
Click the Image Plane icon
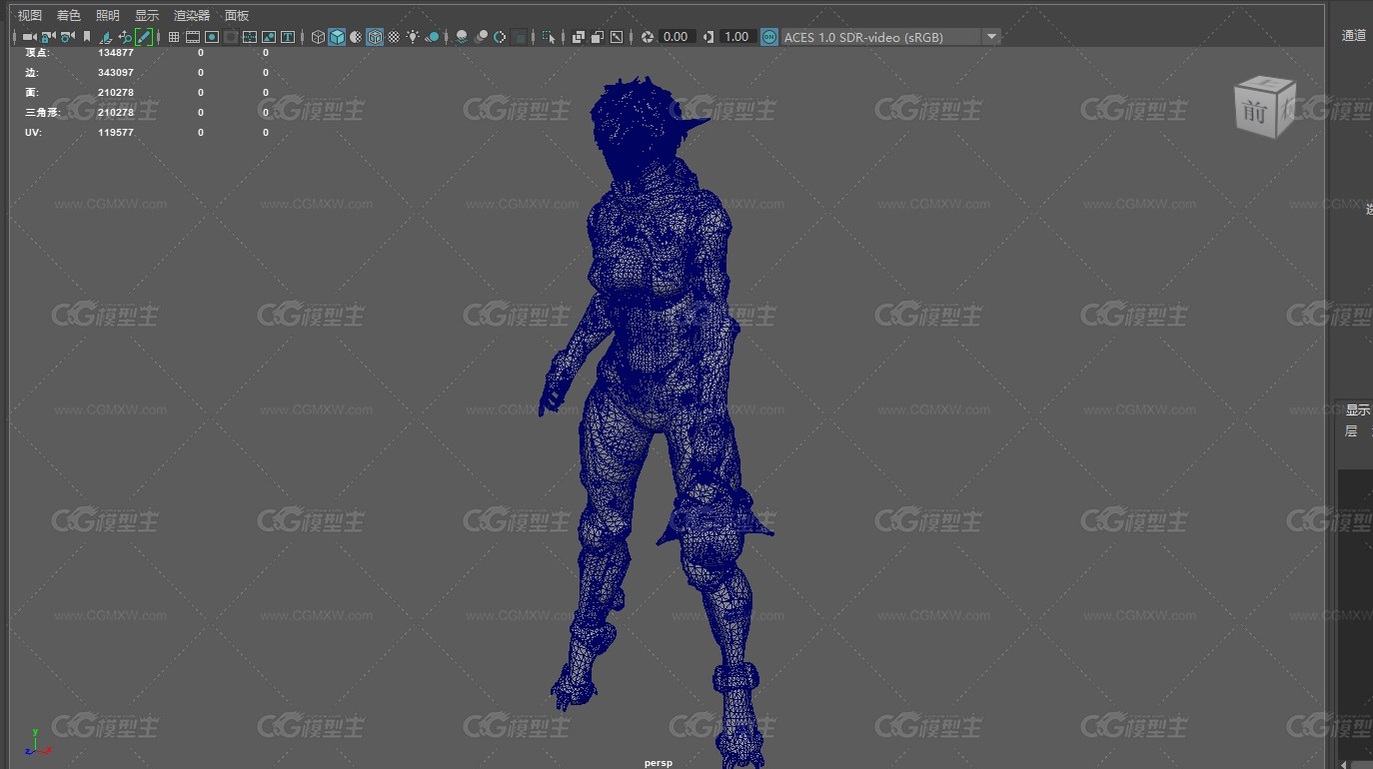pos(106,37)
